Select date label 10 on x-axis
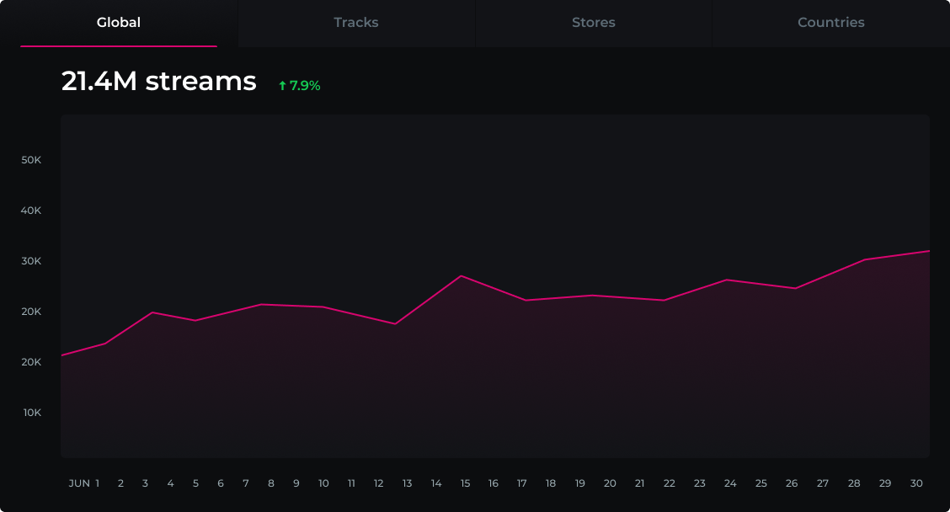 [323, 483]
